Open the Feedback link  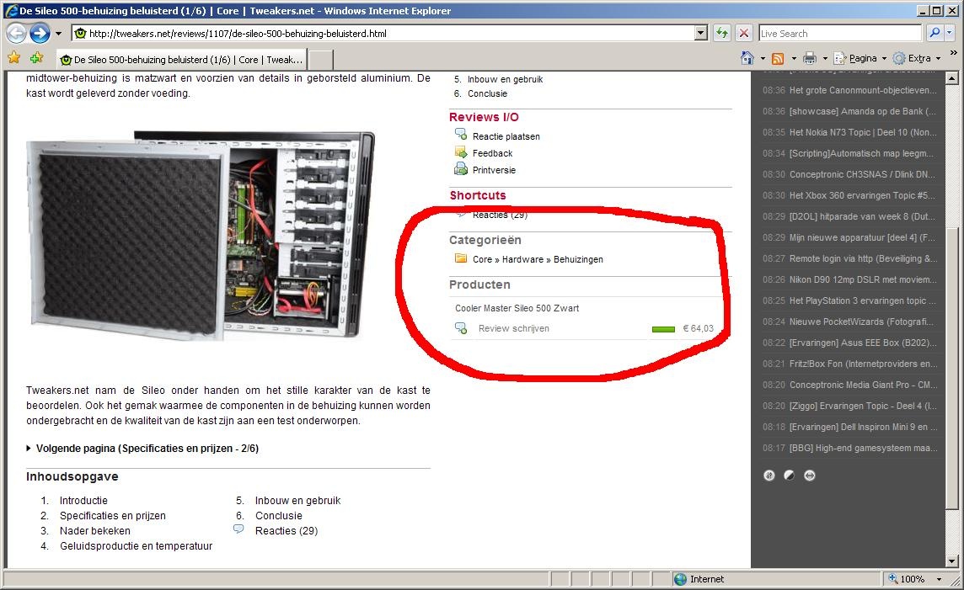(492, 153)
